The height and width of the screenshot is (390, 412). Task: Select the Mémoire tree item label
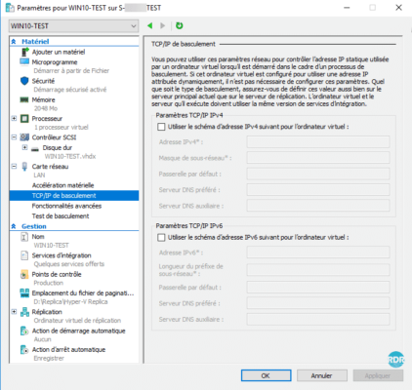(x=43, y=99)
